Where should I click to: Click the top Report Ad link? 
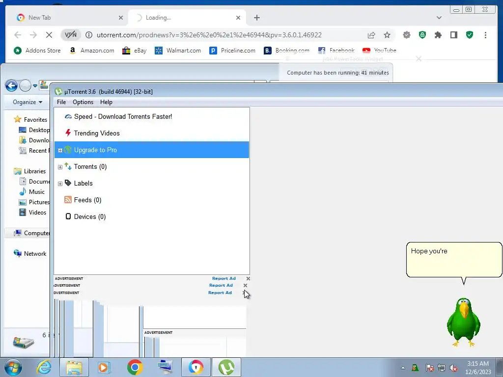pyautogui.click(x=224, y=279)
